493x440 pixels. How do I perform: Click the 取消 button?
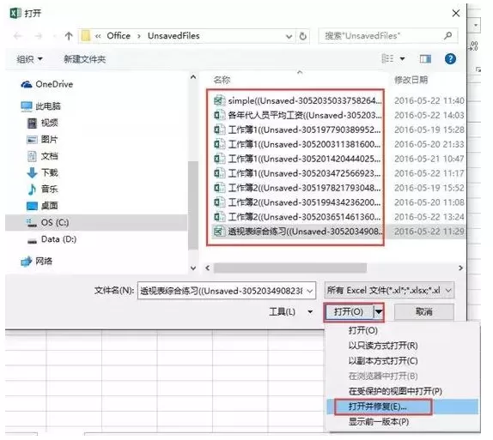pyautogui.click(x=423, y=312)
